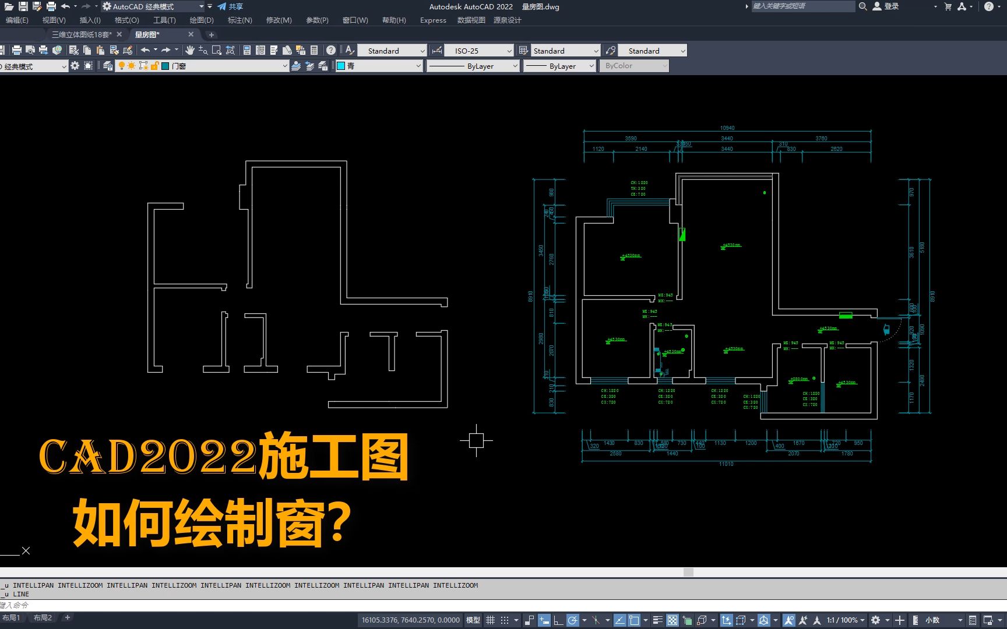This screenshot has width=1007, height=629.
Task: Switch to the 三维立体图纸18套 drawing tab
Action: click(x=82, y=34)
